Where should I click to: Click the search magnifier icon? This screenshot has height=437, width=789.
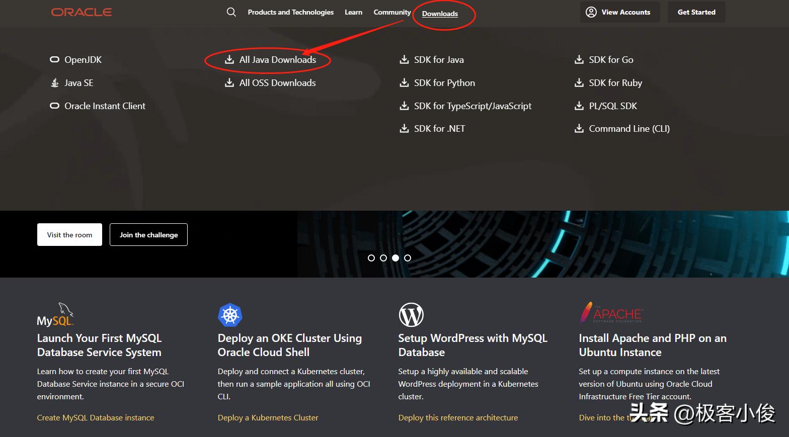click(x=231, y=12)
